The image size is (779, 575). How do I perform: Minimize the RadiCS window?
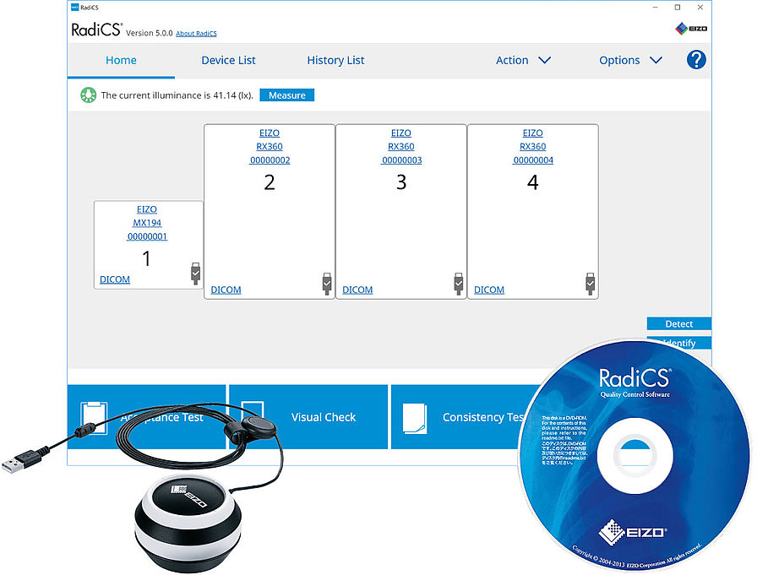click(x=656, y=8)
